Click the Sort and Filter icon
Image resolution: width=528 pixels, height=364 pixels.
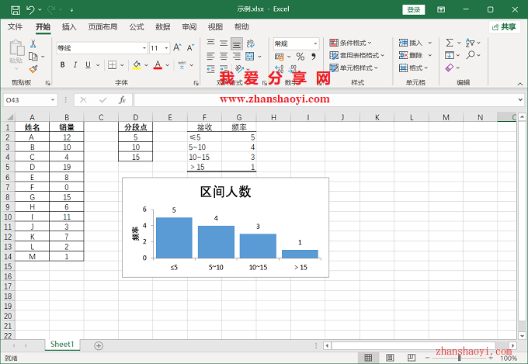coord(470,43)
